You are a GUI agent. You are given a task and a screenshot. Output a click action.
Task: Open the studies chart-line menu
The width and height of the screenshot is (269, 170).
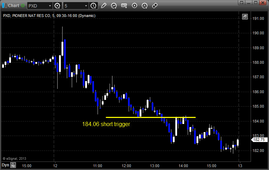pyautogui.click(x=114, y=6)
